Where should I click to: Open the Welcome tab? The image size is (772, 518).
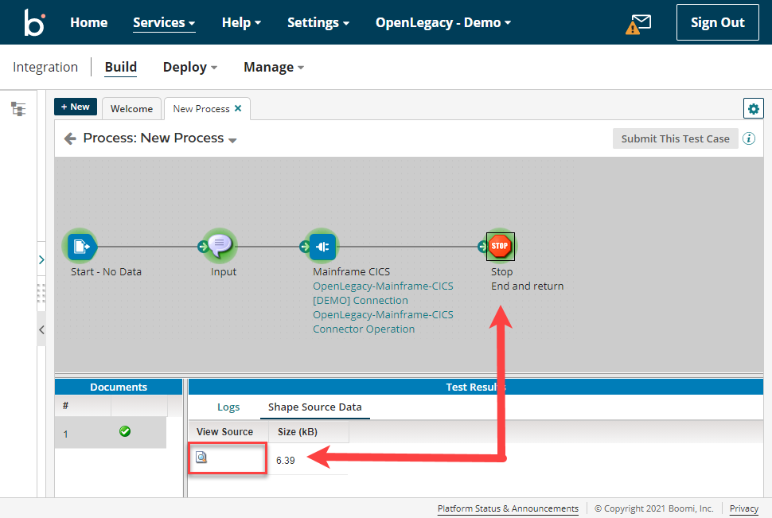click(131, 108)
